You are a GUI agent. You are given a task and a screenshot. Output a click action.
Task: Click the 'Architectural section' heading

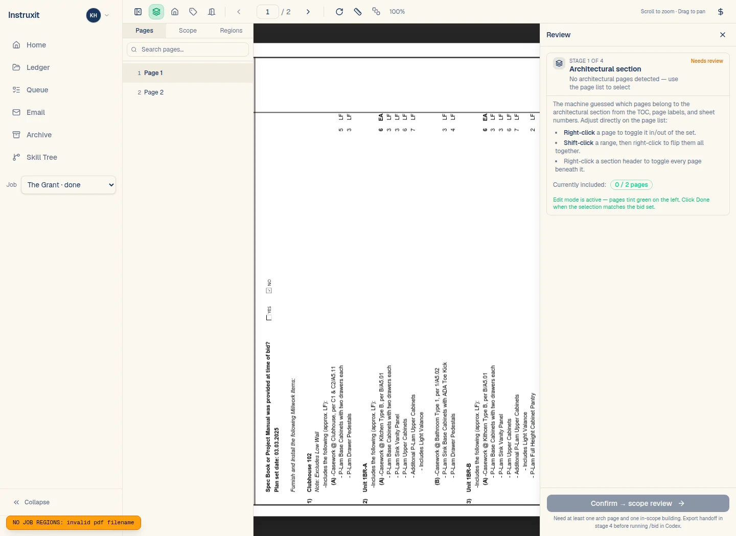pyautogui.click(x=605, y=69)
